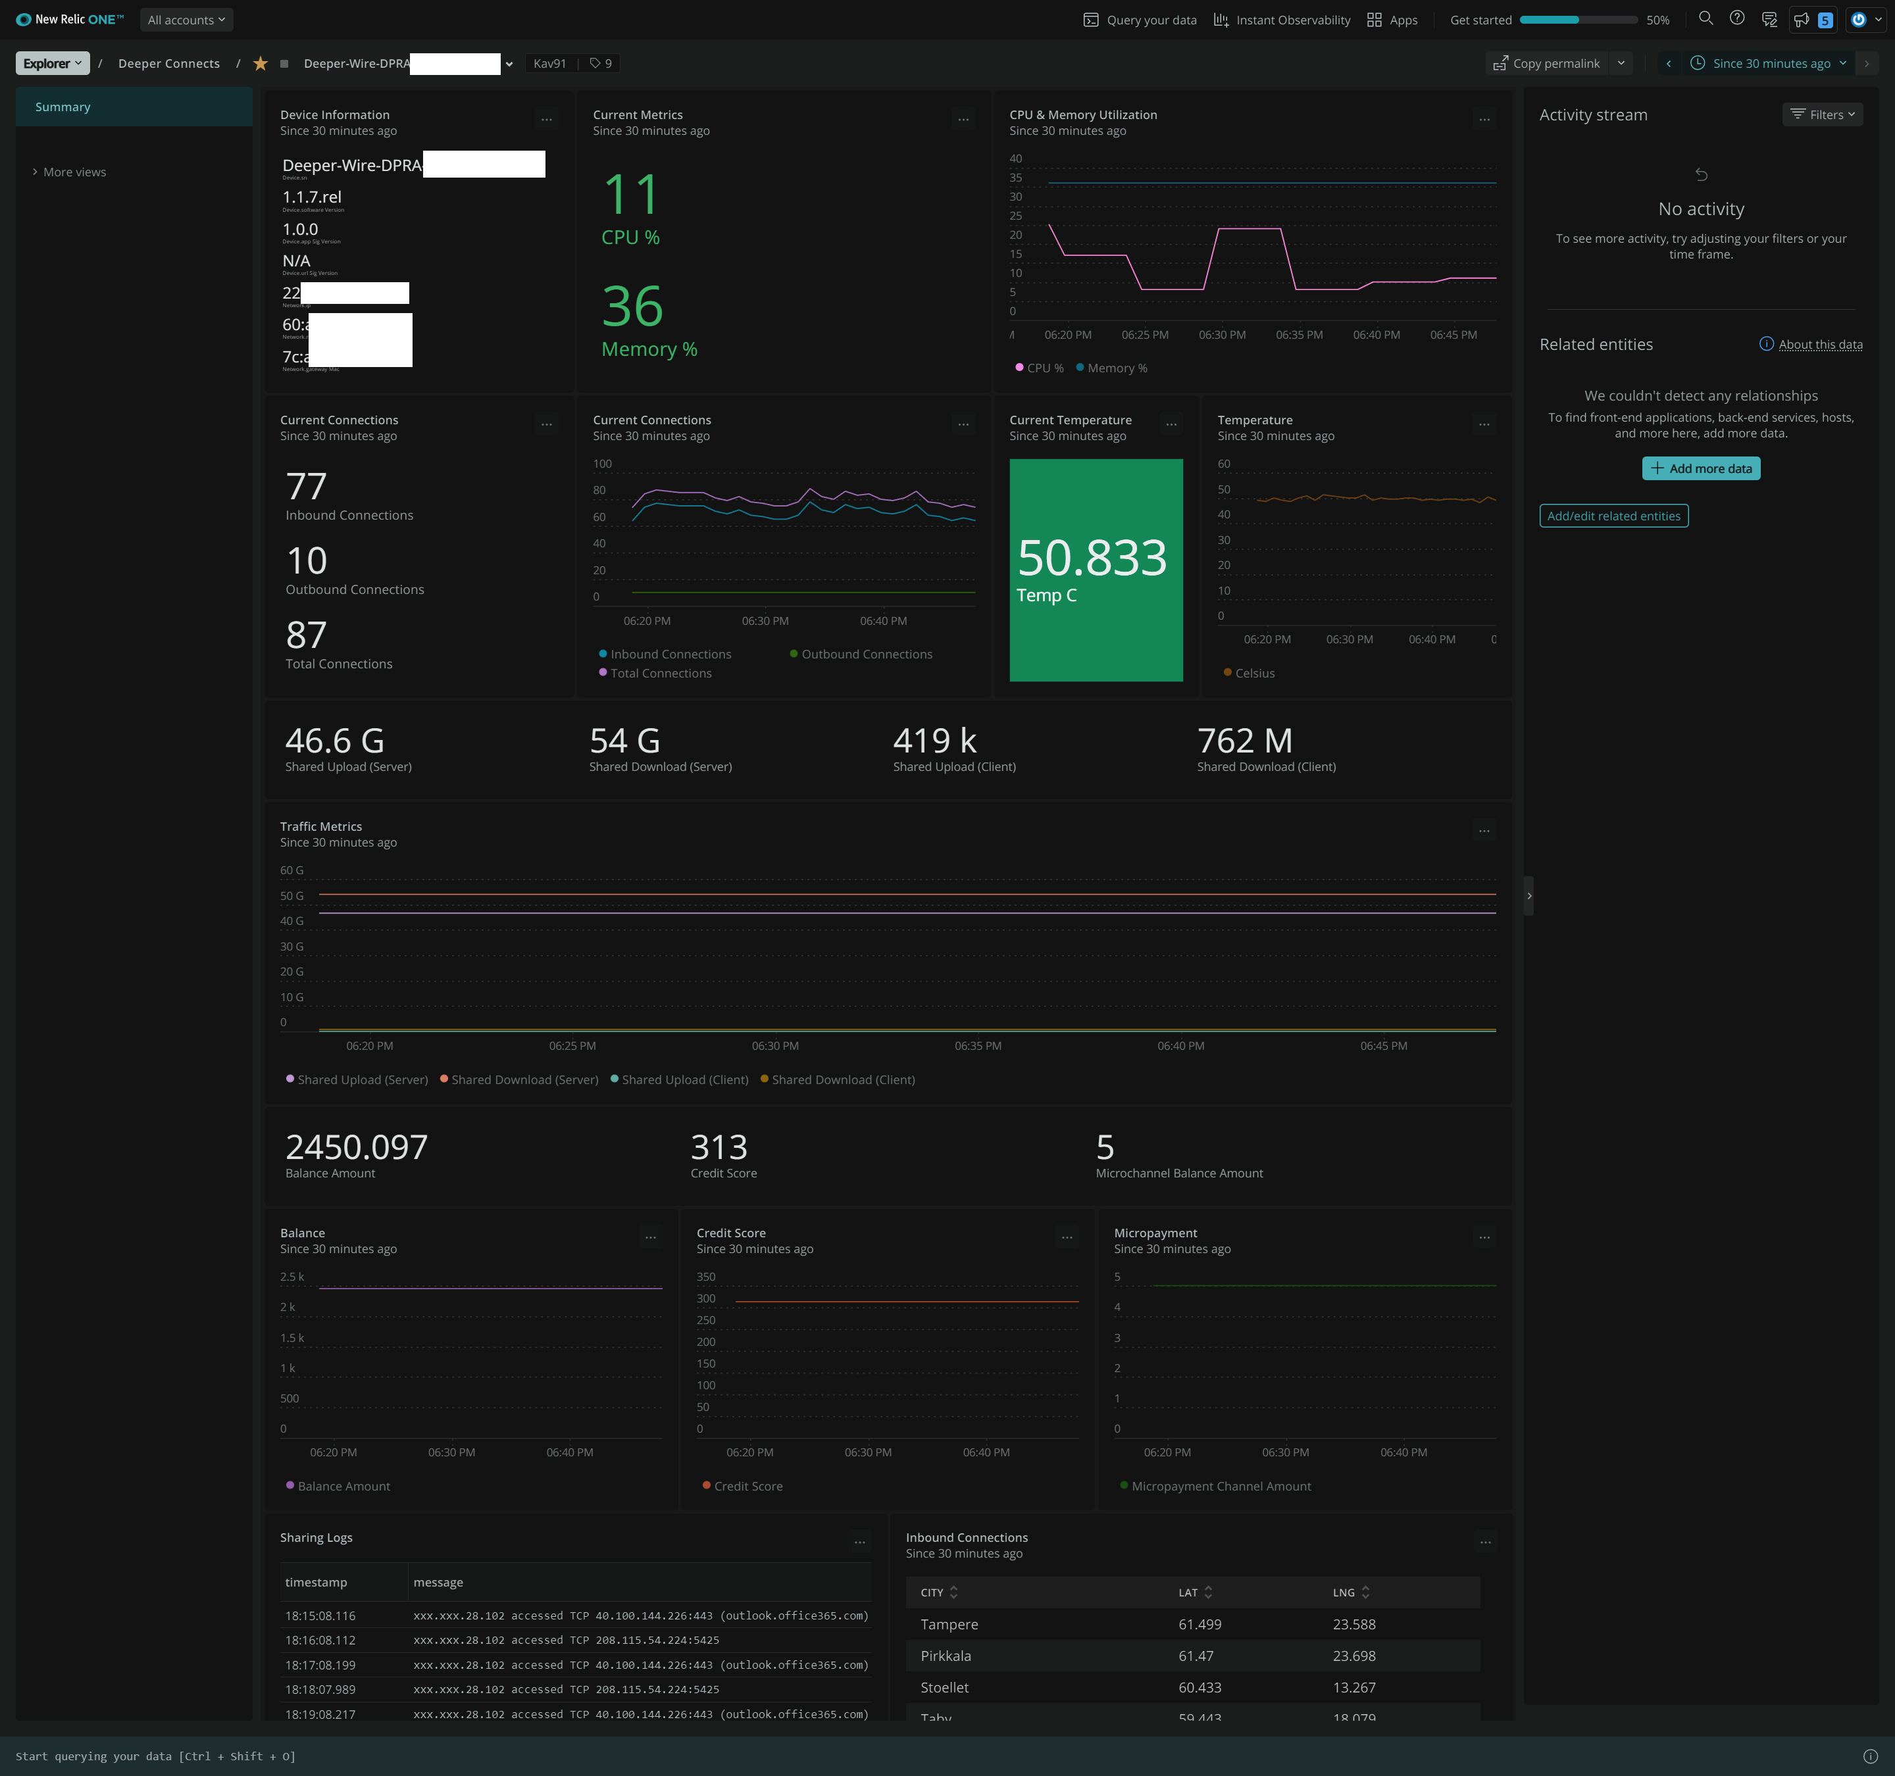Image resolution: width=1895 pixels, height=1776 pixels.
Task: Open the user account avatar menu
Action: pos(1867,19)
